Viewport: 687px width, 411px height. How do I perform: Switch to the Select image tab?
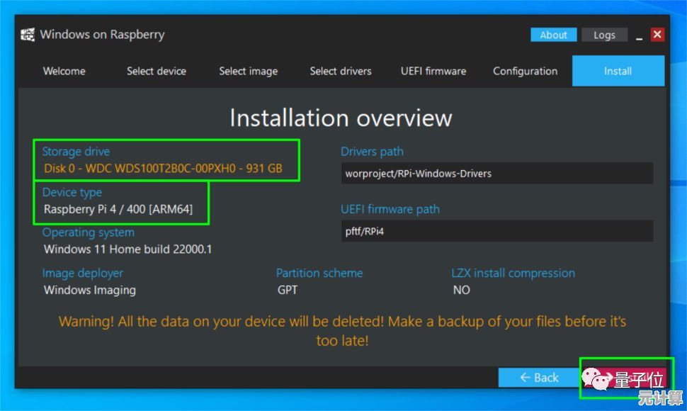click(x=248, y=71)
